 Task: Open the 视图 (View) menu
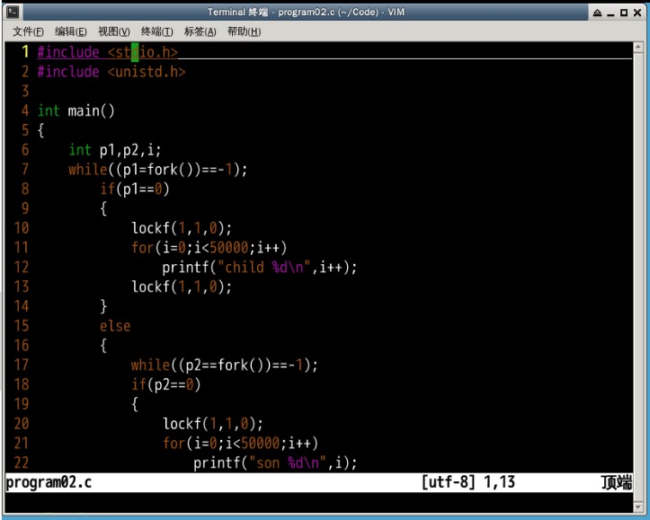(x=114, y=31)
